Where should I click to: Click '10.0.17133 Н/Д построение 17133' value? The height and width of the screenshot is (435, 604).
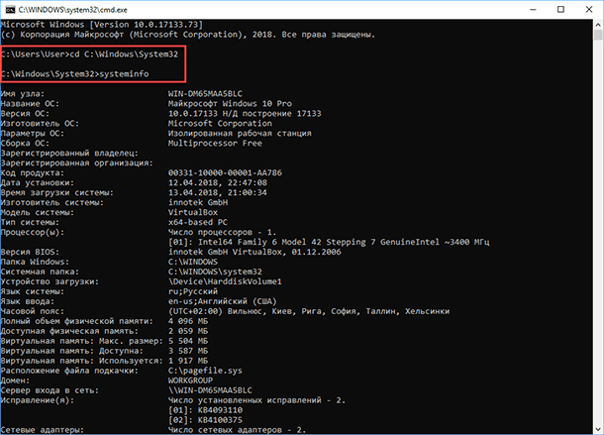(x=245, y=114)
